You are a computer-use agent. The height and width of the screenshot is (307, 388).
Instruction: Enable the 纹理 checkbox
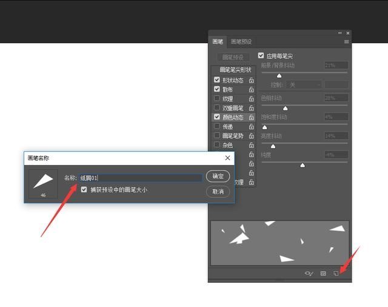217,98
